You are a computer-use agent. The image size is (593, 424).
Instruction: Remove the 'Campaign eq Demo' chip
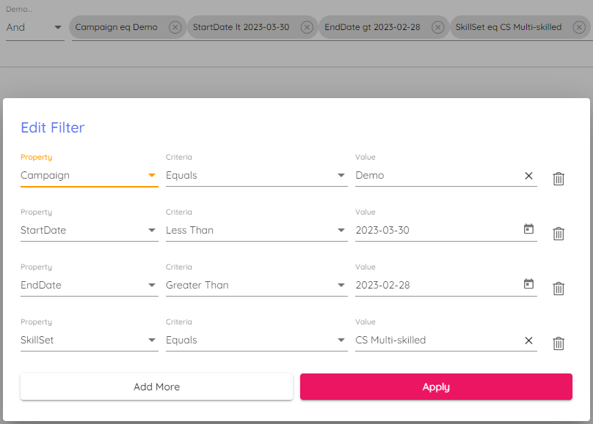175,27
